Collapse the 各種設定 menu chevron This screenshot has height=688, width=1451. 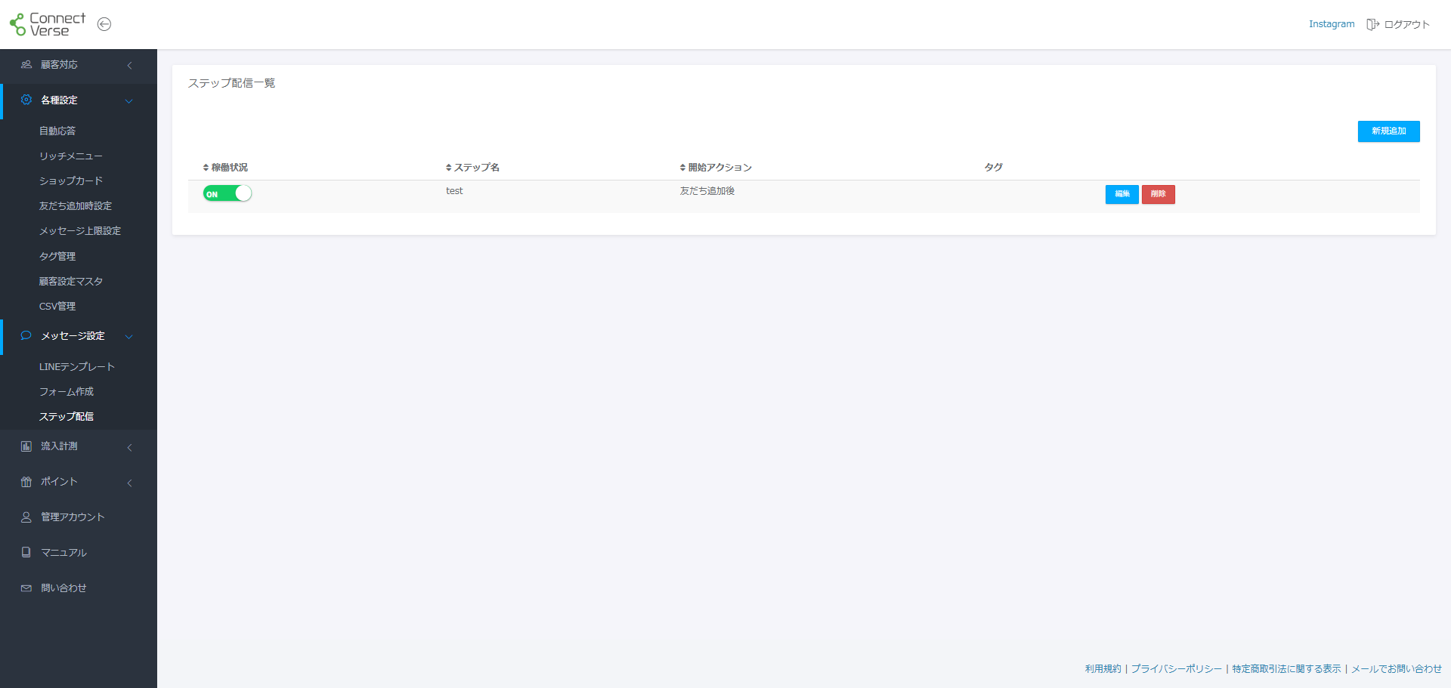[129, 100]
